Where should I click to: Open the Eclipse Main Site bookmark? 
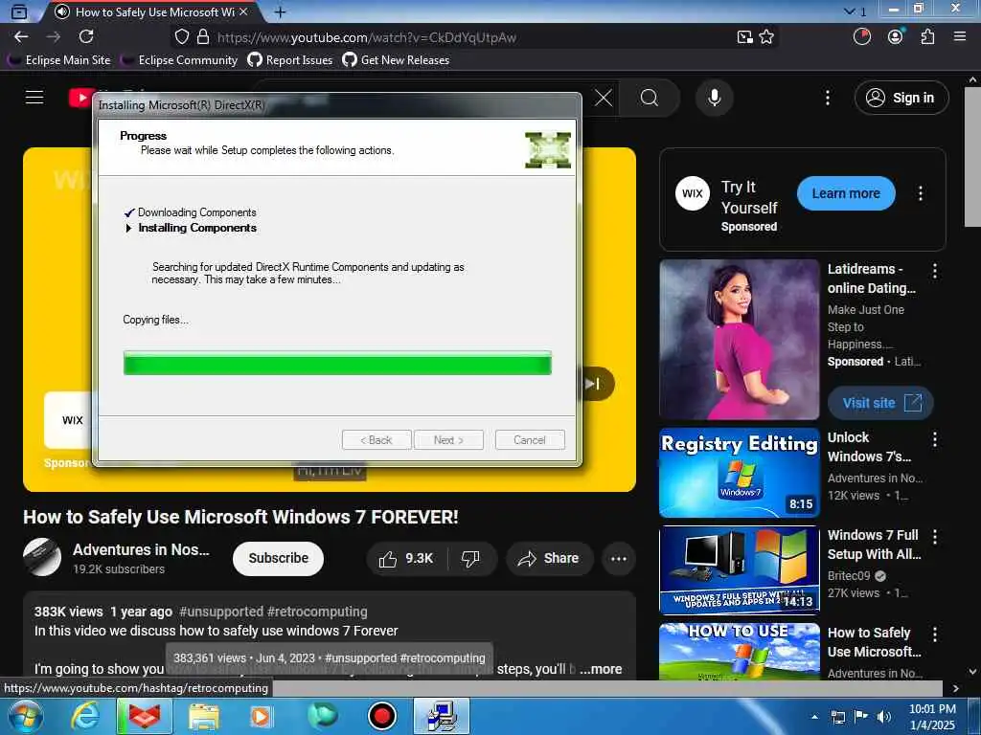(58, 60)
